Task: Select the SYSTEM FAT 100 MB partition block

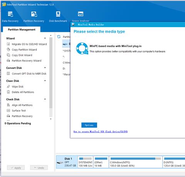Action: (x=86, y=162)
